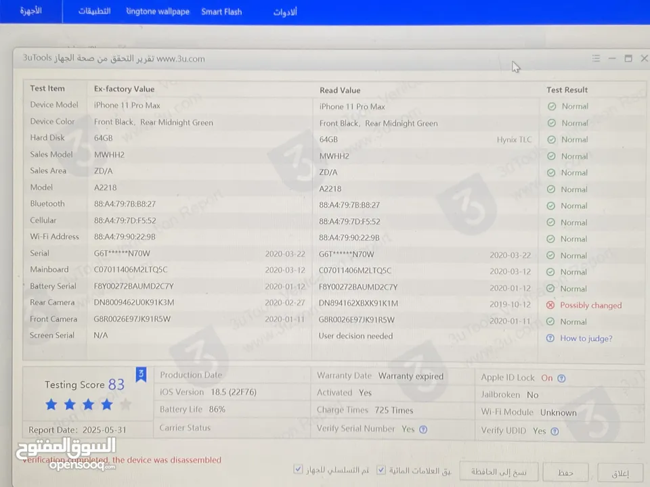Click the Normal check icon for Cellular
Viewport: 650px width, 487px height.
(x=550, y=223)
